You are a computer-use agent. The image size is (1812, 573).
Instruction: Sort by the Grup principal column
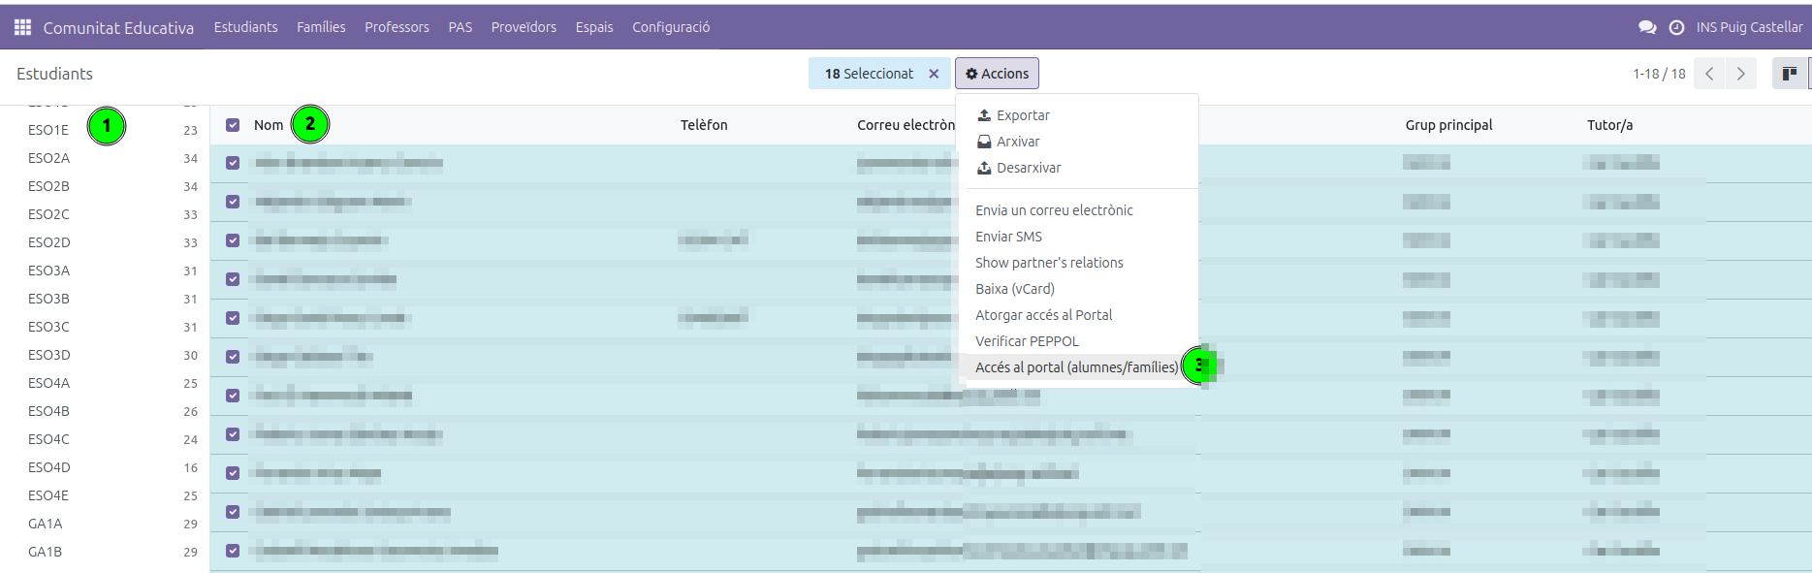pos(1448,125)
